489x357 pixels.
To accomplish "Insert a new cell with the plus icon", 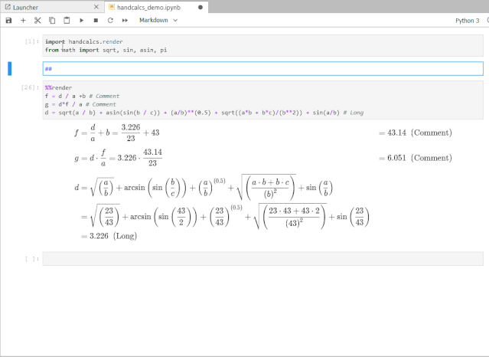I will tap(23, 21).
